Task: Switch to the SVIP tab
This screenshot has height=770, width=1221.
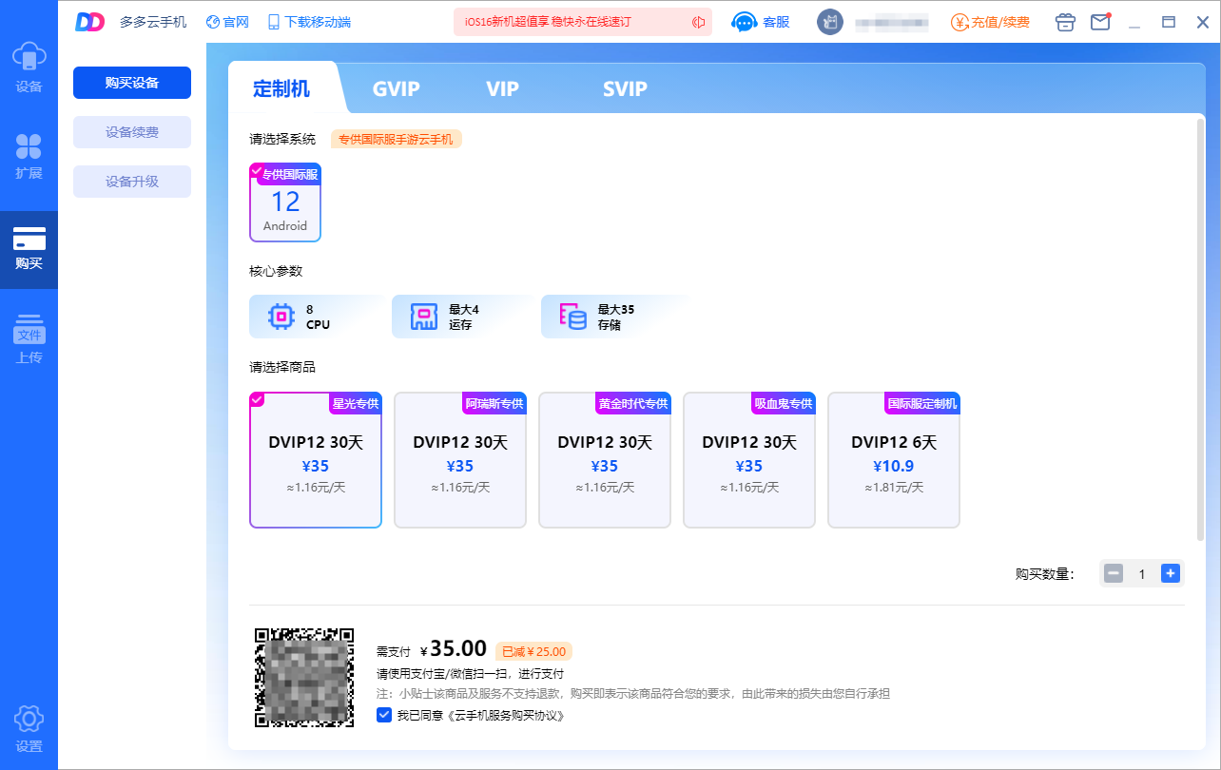Action: point(625,89)
